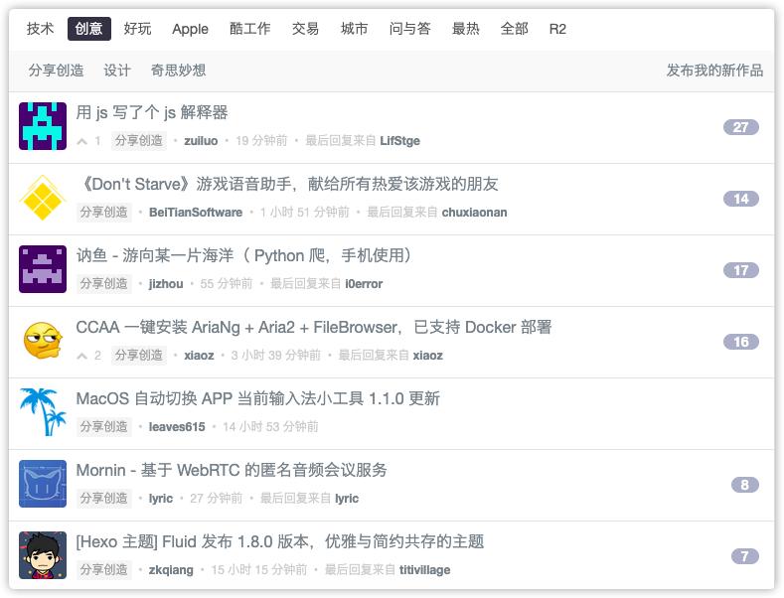Viewport: 784px width, 598px height.
Task: Select the 创意 tab
Action: [89, 29]
